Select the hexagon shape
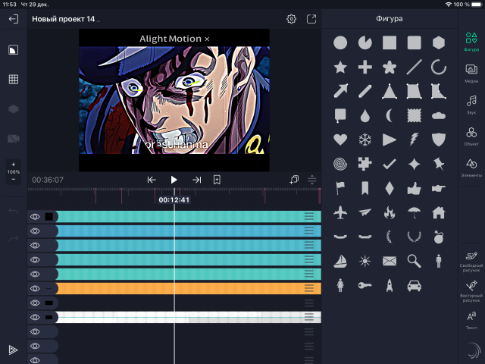This screenshot has width=485, height=364. (439, 42)
